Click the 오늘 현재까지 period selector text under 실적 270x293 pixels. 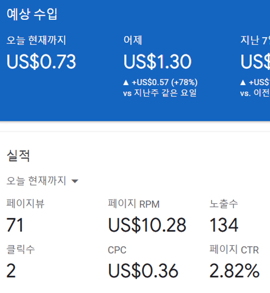[x=36, y=181]
